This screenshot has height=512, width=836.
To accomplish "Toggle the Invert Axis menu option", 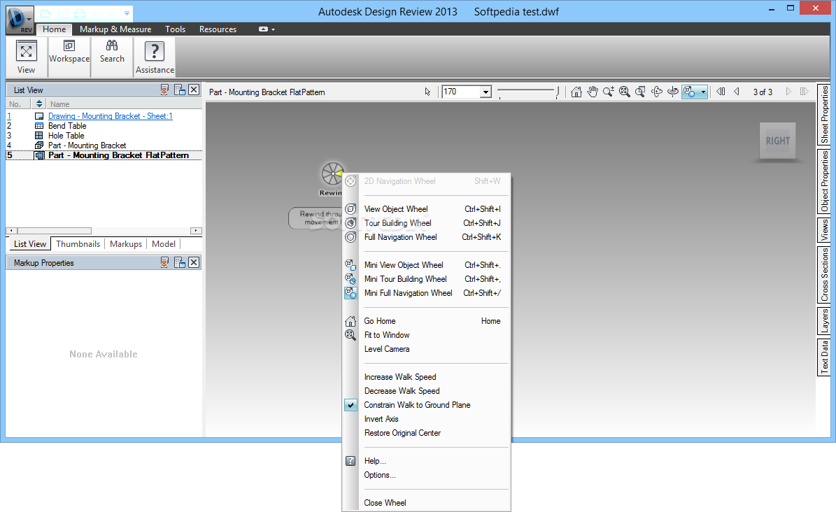I will [x=426, y=419].
